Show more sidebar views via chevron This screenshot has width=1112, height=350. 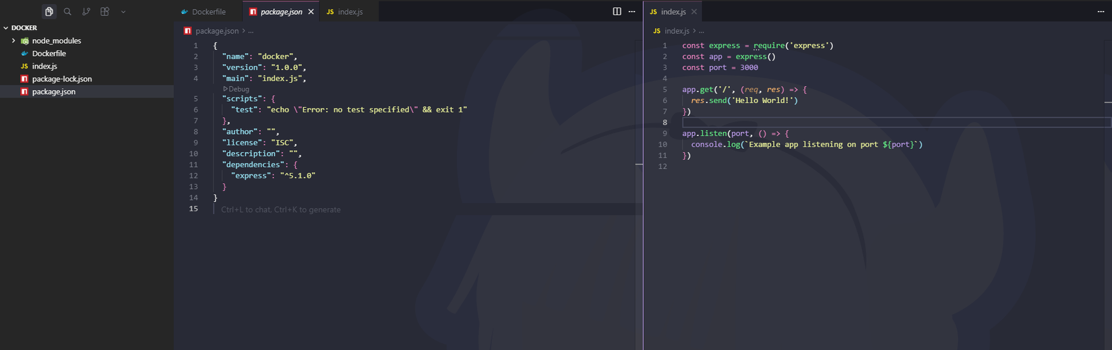click(x=123, y=11)
